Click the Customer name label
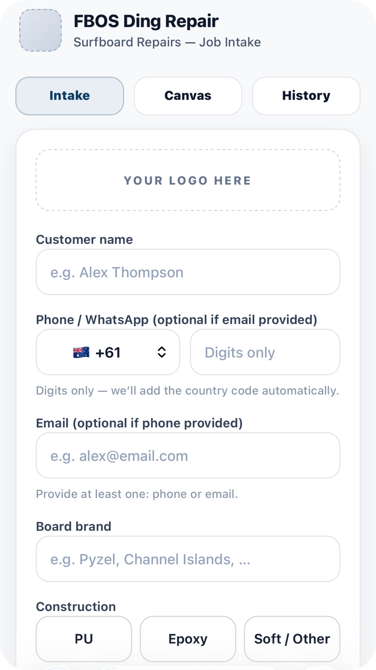The height and width of the screenshot is (670, 376). point(84,239)
